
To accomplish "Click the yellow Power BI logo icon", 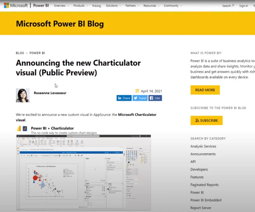I will point(19,128).
